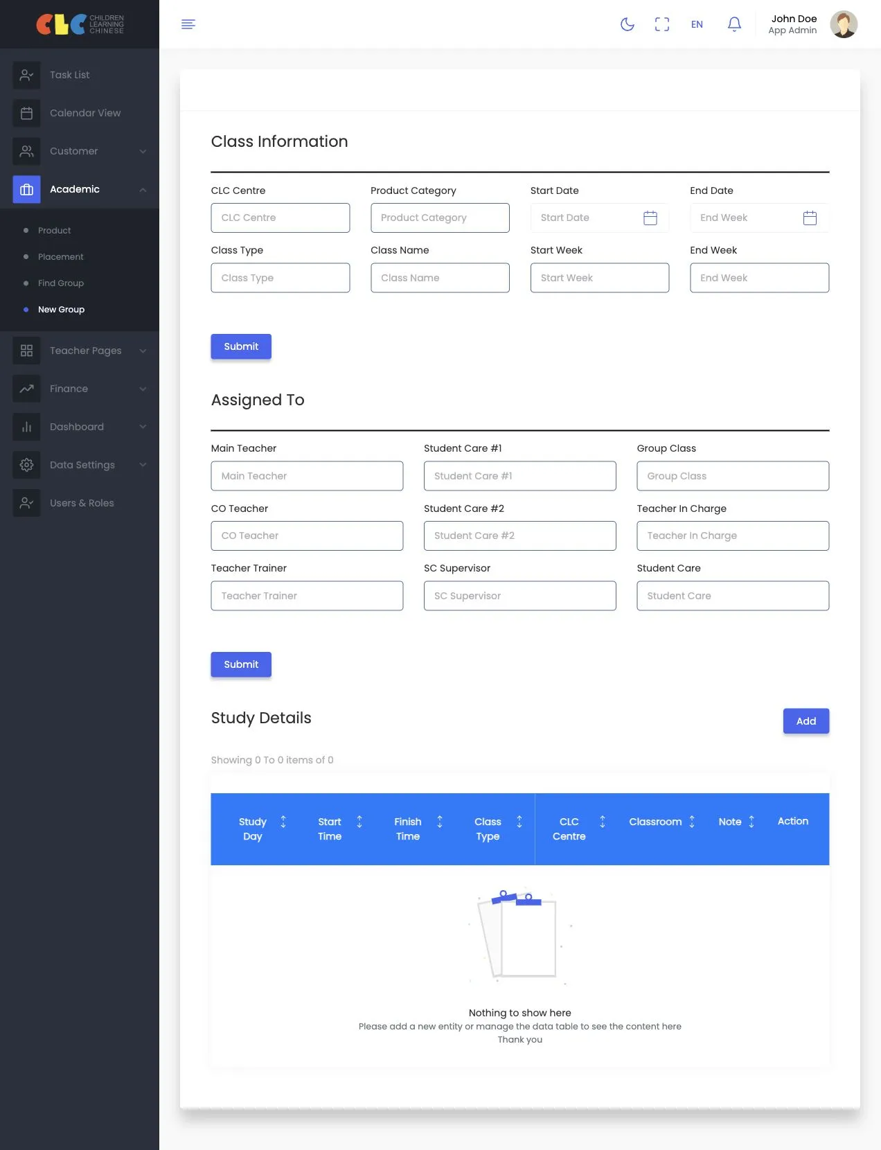Click the Finance trend icon
This screenshot has width=881, height=1150.
pos(26,389)
